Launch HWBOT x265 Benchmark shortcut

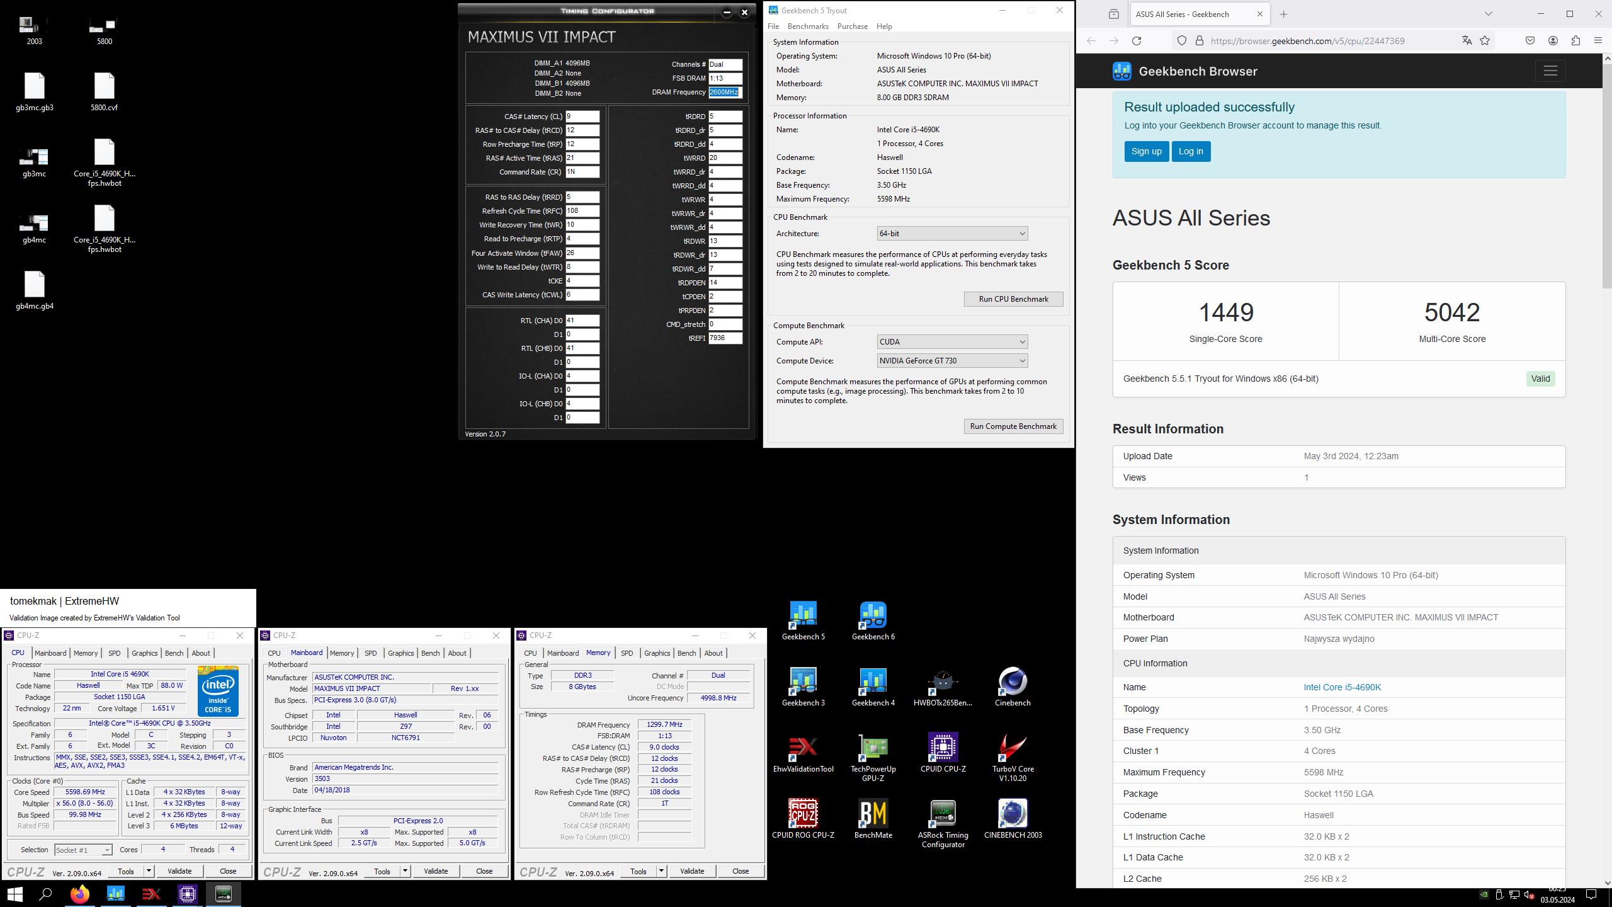943,687
